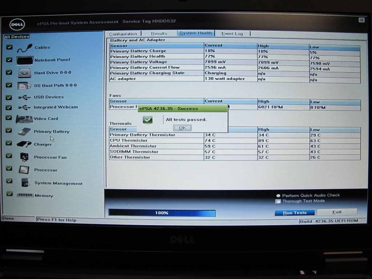Click the Hard Drive 0-0-0 icon
This screenshot has width=372, height=279.
pos(25,73)
